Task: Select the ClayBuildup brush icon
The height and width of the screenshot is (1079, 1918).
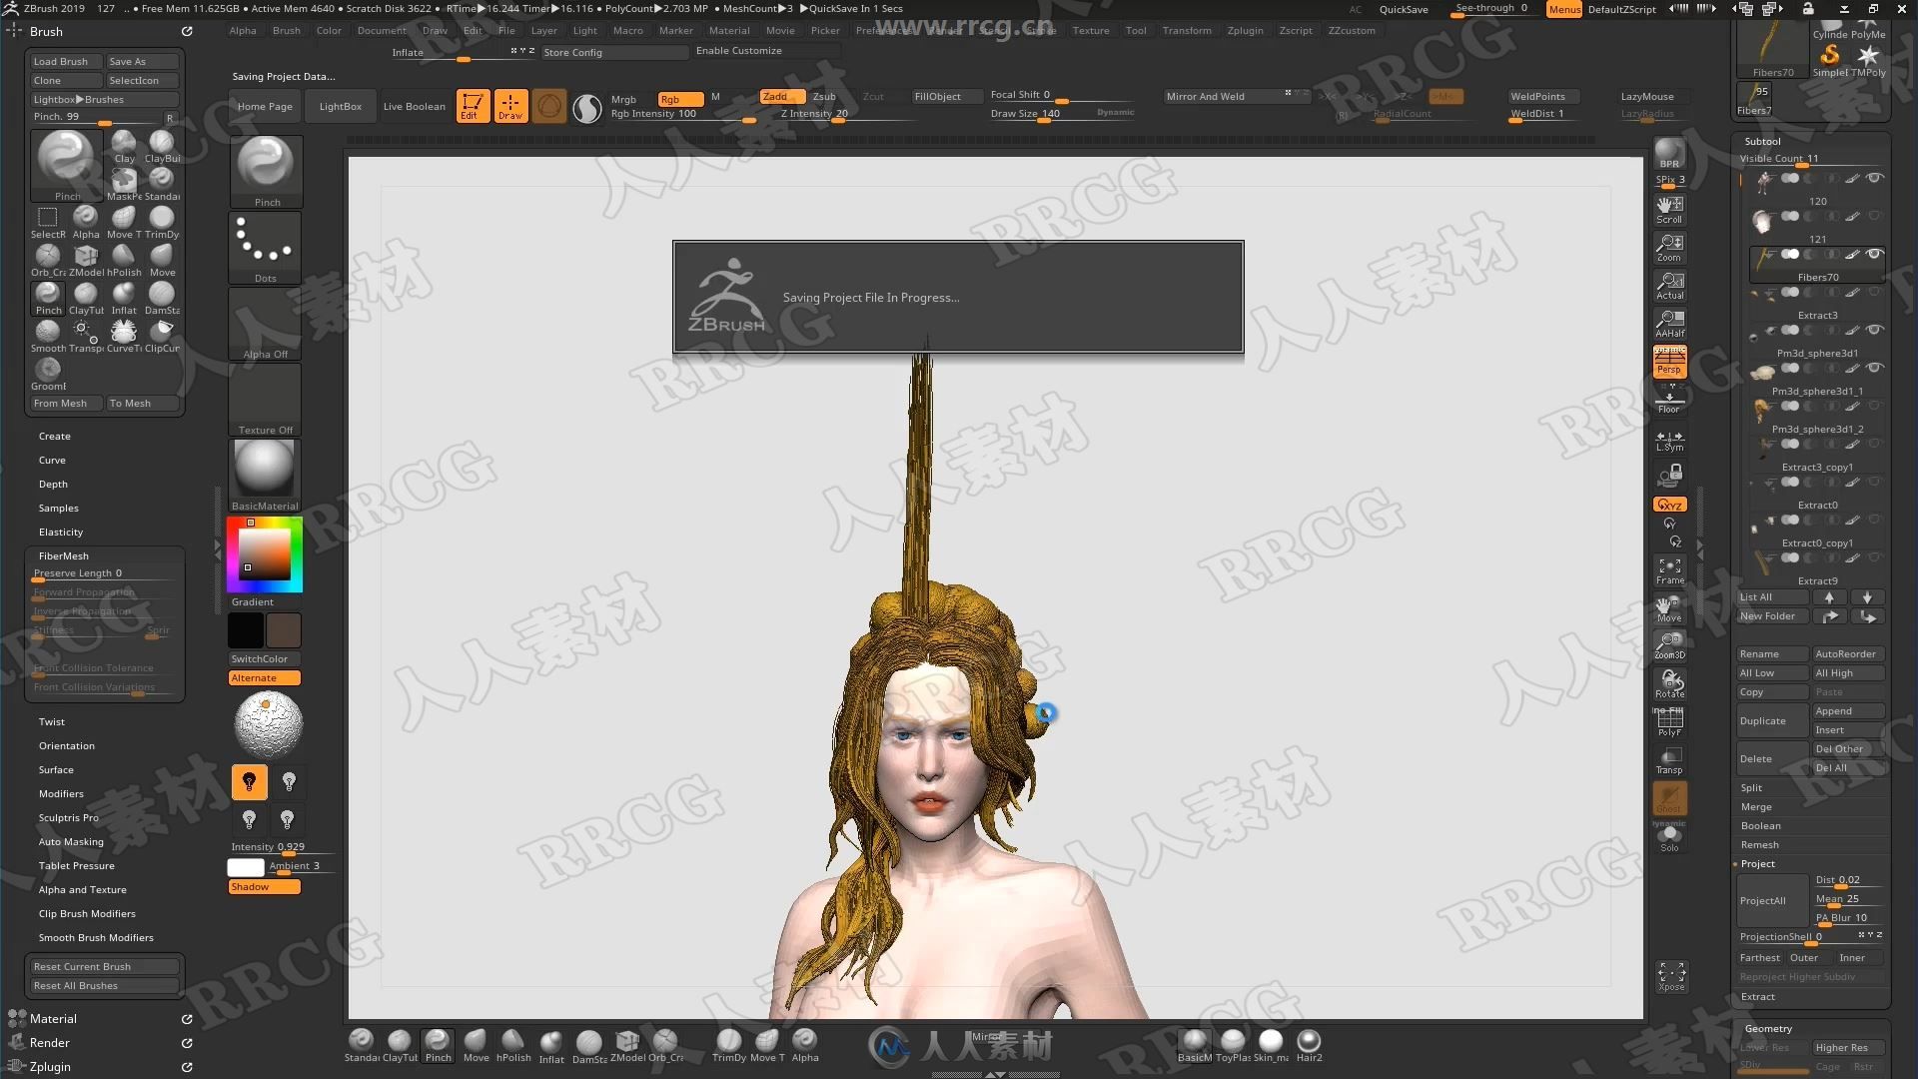Action: coord(162,146)
